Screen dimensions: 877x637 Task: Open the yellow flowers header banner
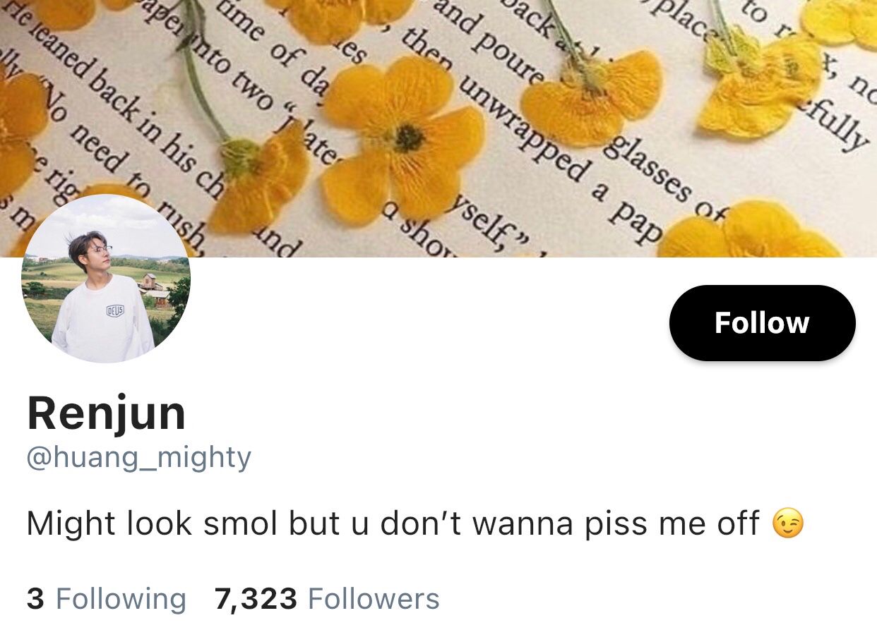click(438, 128)
